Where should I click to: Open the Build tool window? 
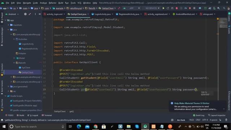click(20, 115)
